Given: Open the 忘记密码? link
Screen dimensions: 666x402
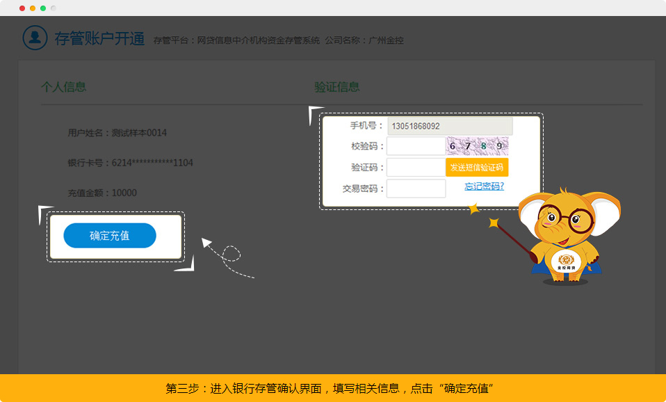Looking at the screenshot, I should (484, 186).
